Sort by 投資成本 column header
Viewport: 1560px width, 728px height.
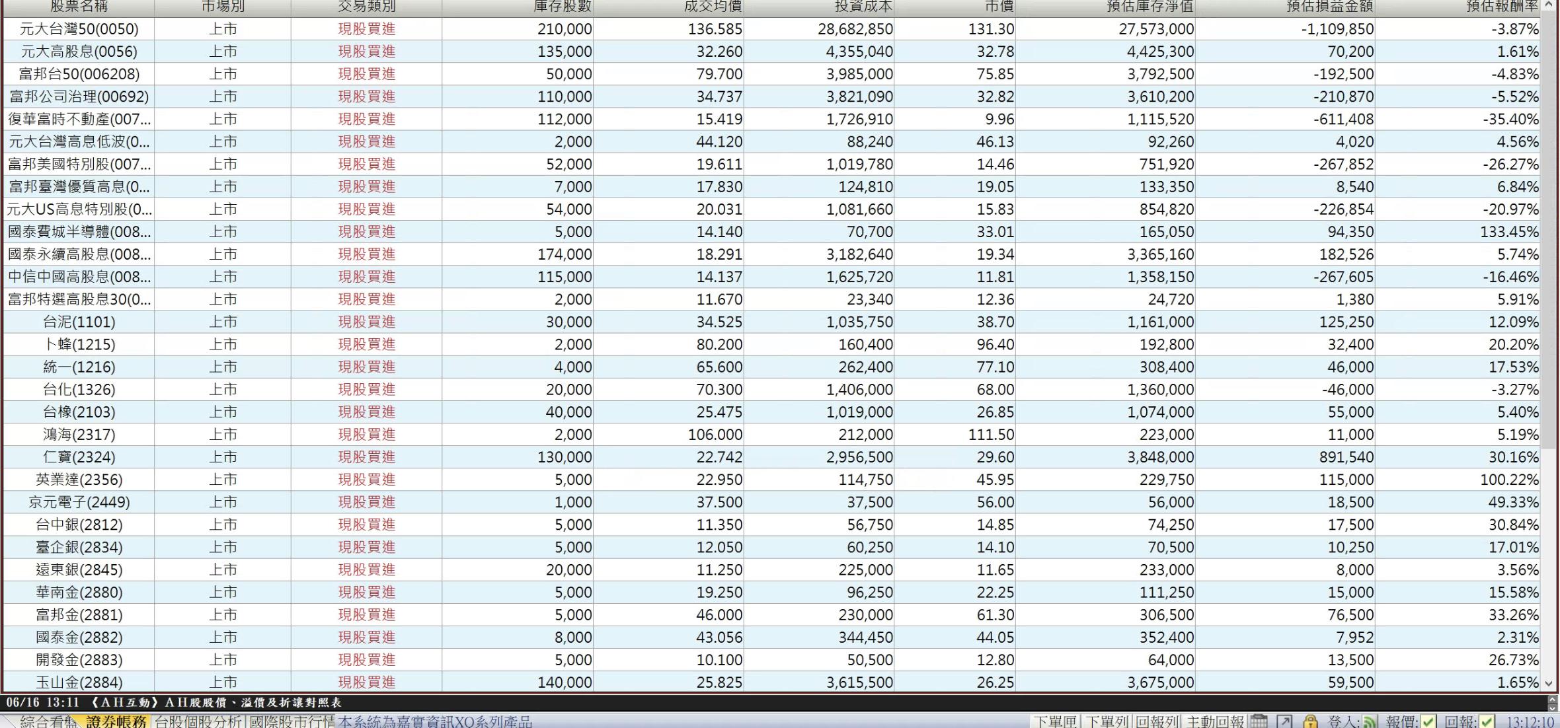pyautogui.click(x=819, y=7)
